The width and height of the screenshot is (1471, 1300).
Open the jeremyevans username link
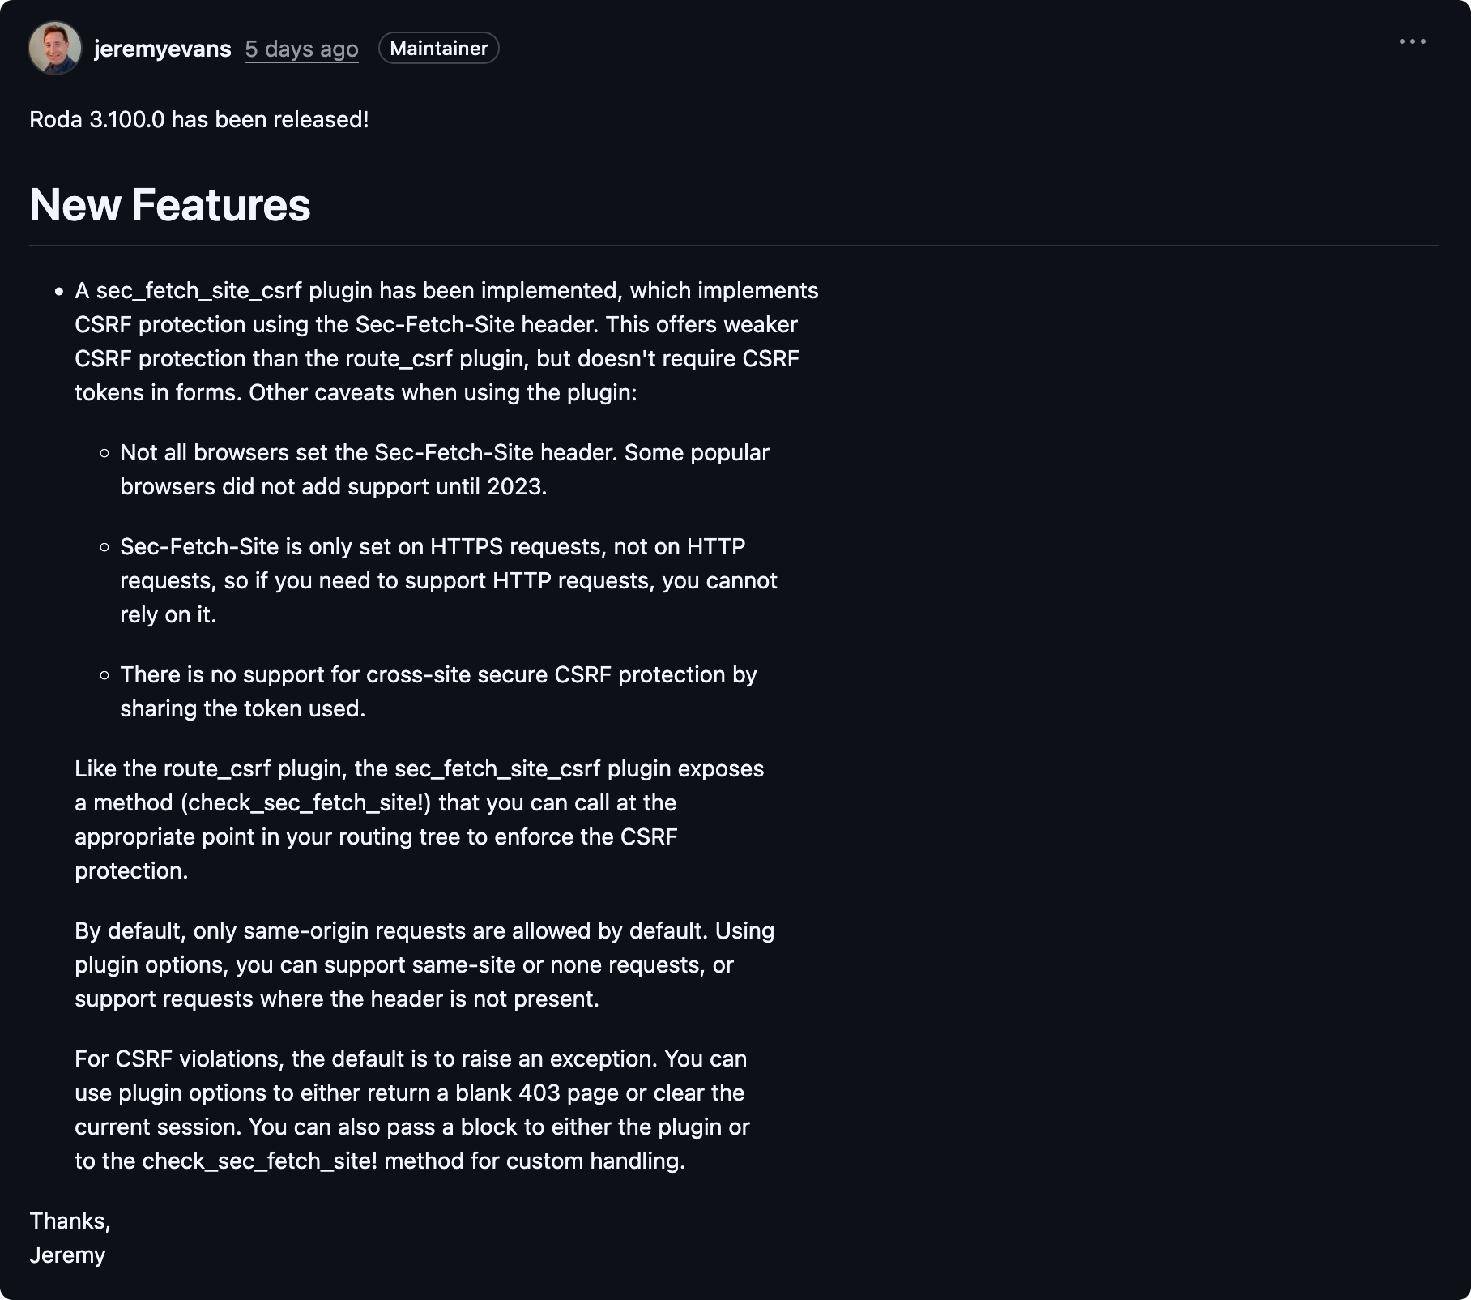coord(162,49)
